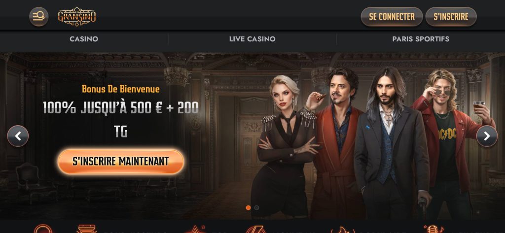Open the Live Casino tab
505x233 pixels.
pyautogui.click(x=252, y=39)
